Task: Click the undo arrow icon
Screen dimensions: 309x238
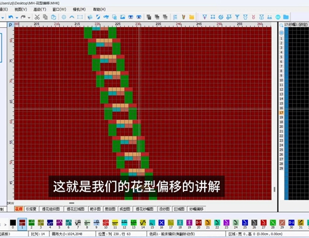Action: coord(11,17)
